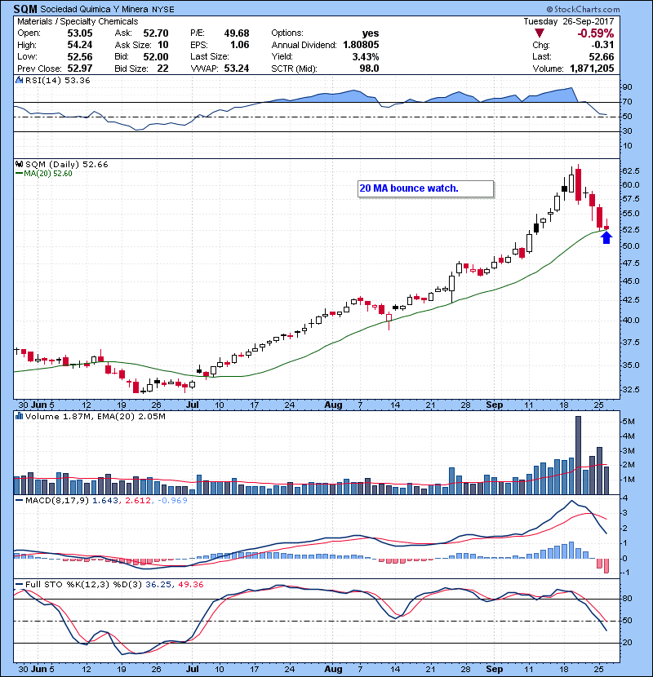This screenshot has height=677, width=653.
Task: Click the Full STO legend line marker
Action: pos(19,584)
